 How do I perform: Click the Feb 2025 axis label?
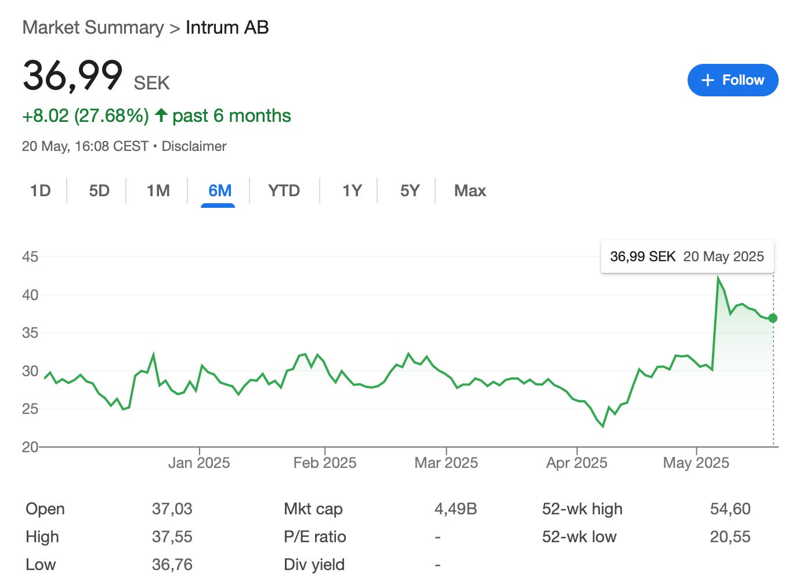click(x=325, y=463)
